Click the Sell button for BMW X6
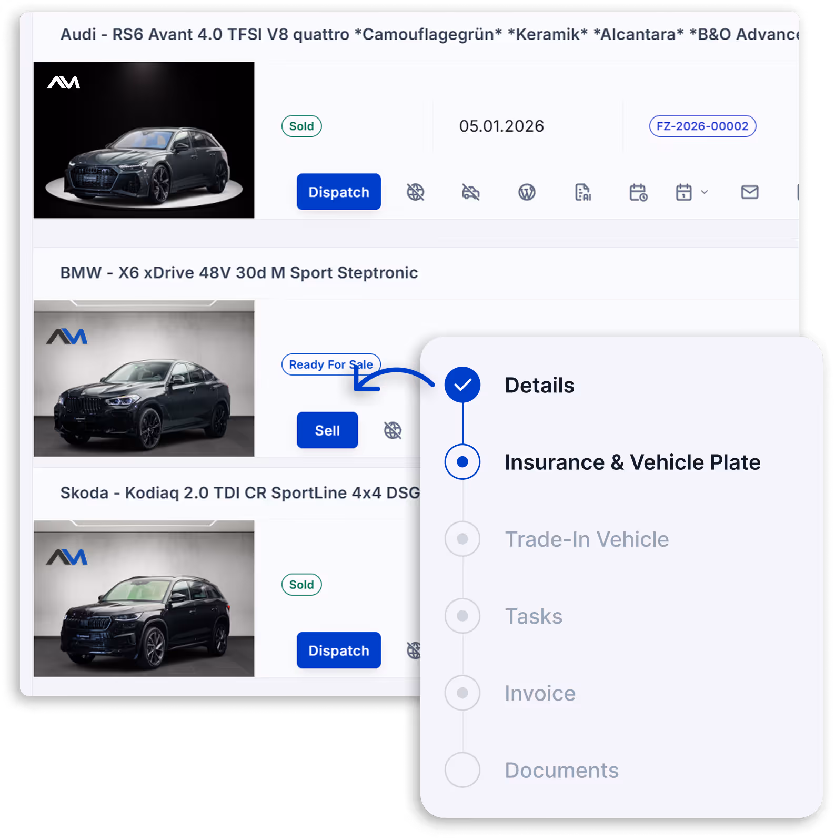This screenshot has width=835, height=838. click(x=327, y=430)
